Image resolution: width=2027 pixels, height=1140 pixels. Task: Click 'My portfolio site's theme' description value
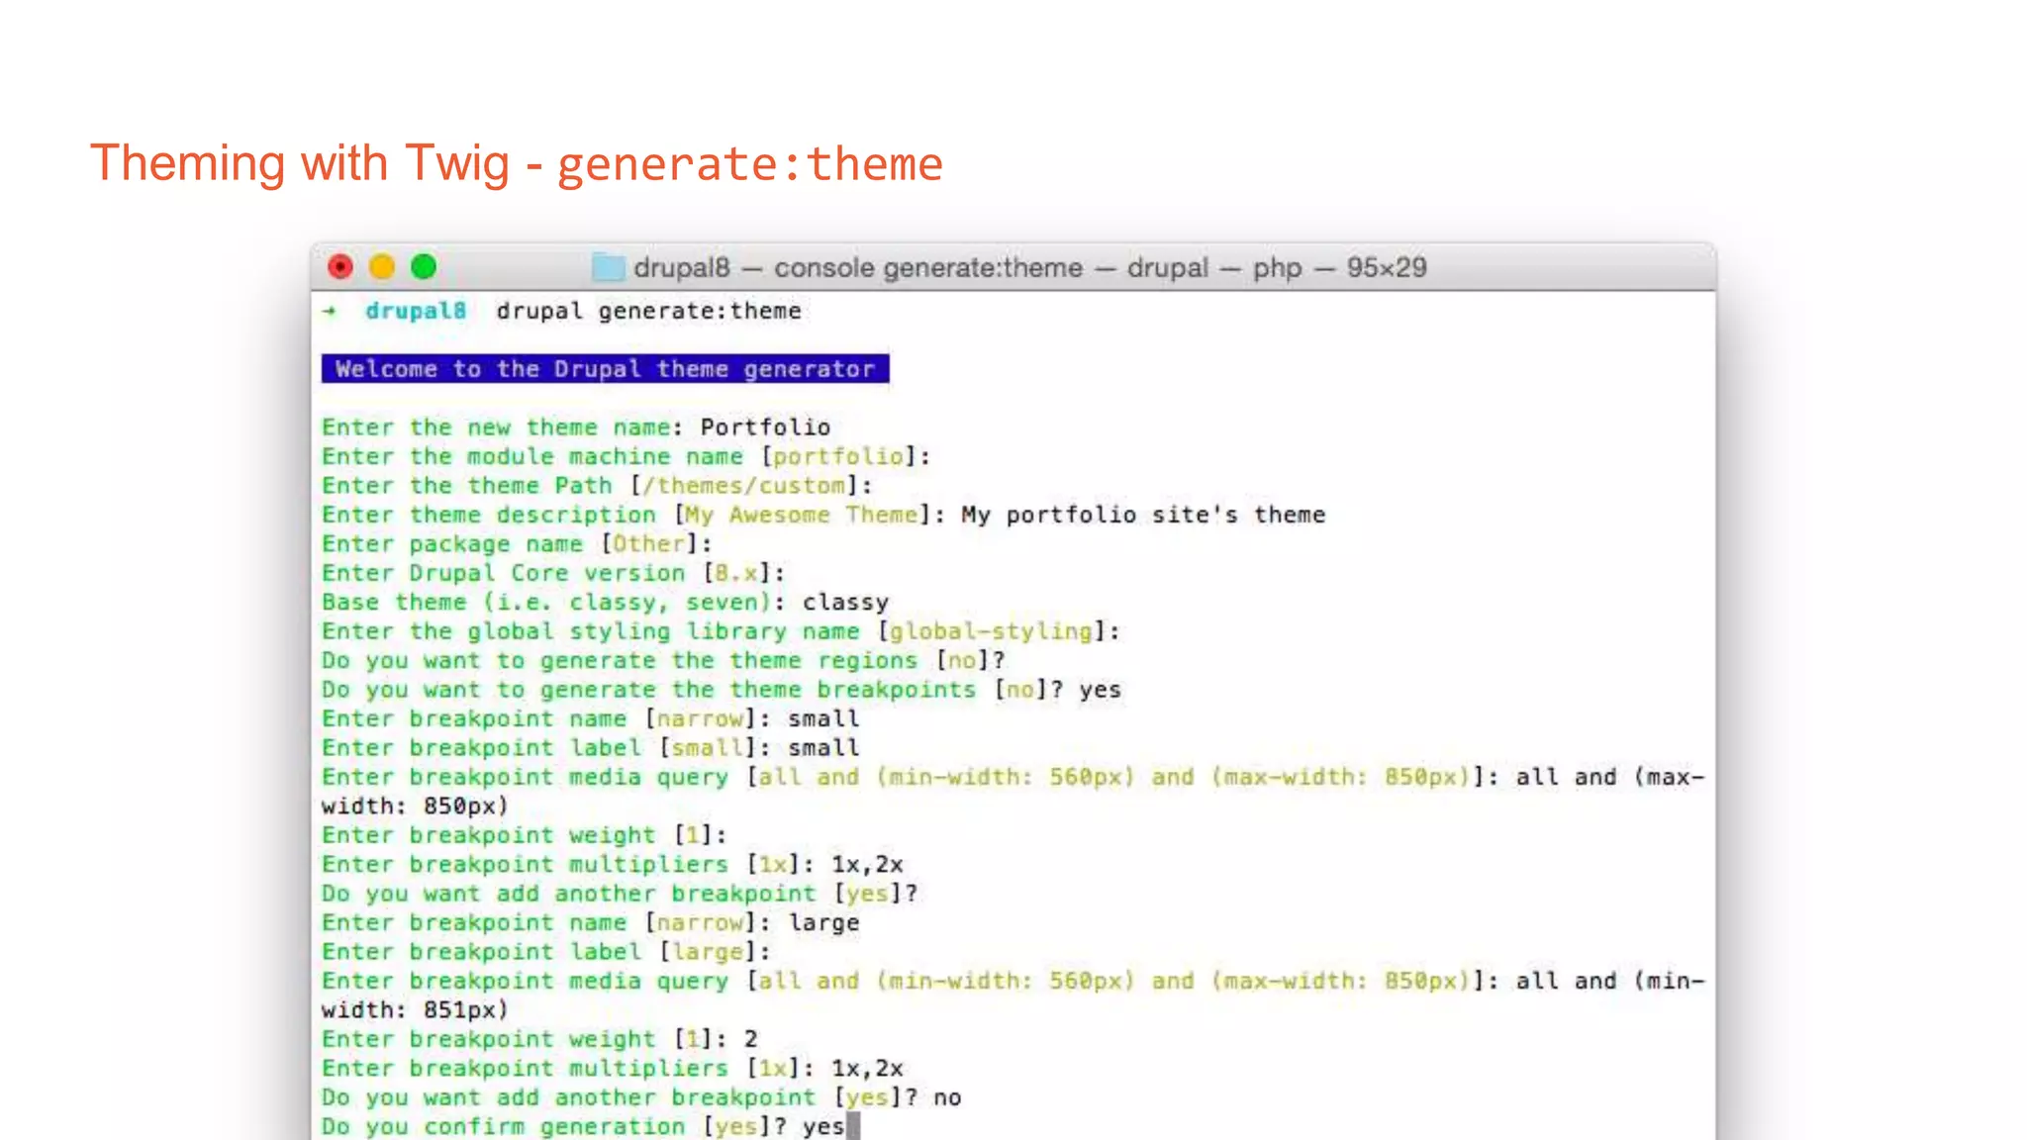pyautogui.click(x=1143, y=515)
